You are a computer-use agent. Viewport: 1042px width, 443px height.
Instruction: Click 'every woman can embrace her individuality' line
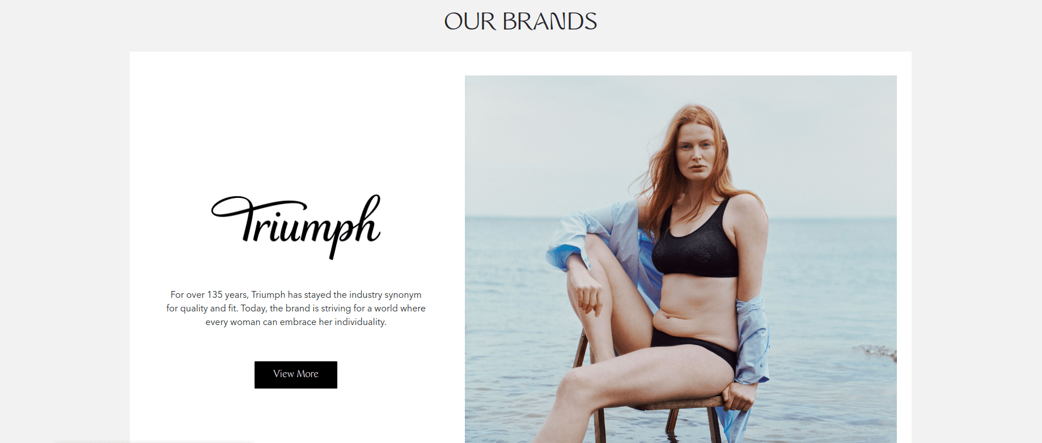(296, 322)
